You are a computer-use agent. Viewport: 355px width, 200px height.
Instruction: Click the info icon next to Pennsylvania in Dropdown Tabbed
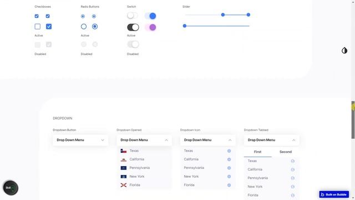(292, 178)
